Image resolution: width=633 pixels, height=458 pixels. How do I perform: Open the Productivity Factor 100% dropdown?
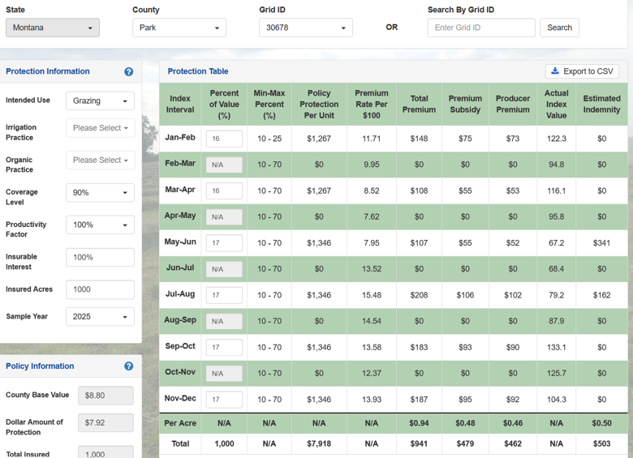(100, 225)
